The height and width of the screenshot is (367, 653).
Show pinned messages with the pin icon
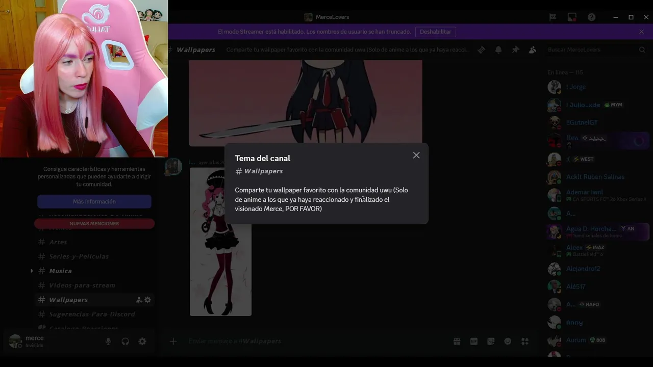coord(515,49)
